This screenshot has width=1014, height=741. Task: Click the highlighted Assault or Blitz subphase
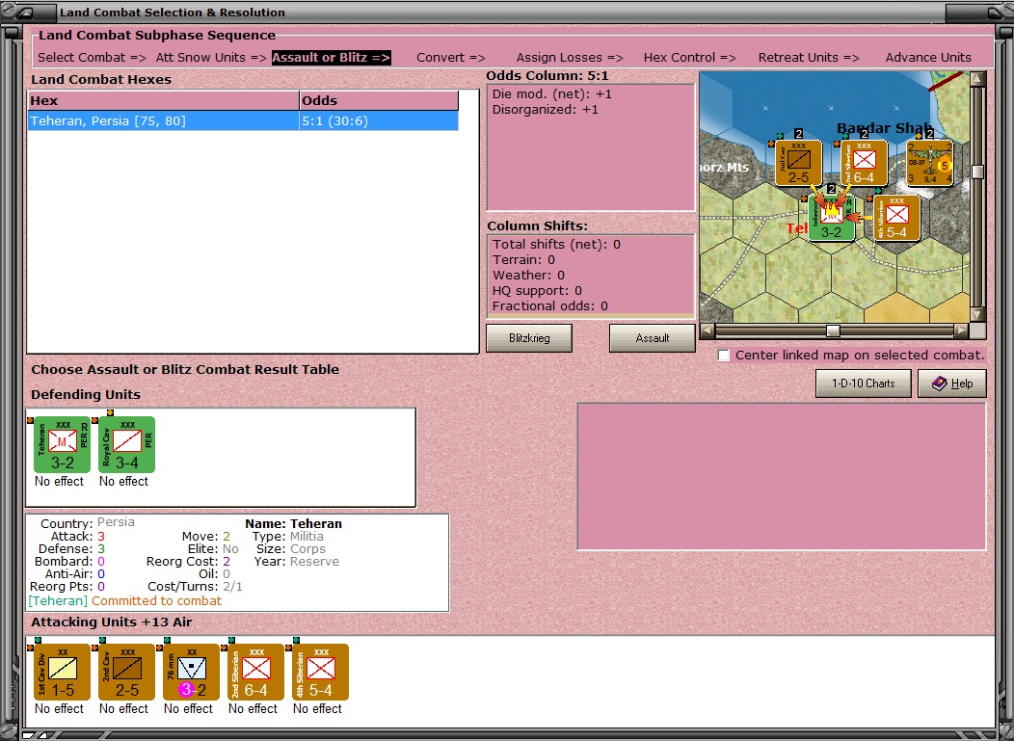pyautogui.click(x=332, y=58)
